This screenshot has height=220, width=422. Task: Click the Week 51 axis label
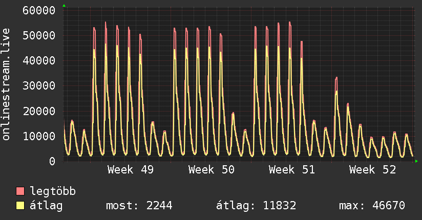[292, 170]
